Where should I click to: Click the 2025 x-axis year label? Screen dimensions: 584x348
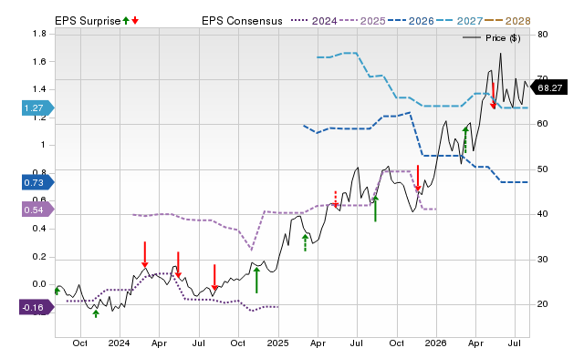click(x=277, y=343)
